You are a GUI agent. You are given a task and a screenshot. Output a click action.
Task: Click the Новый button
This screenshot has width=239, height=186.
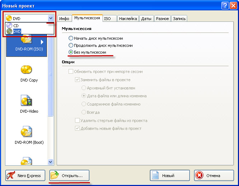click(170, 176)
